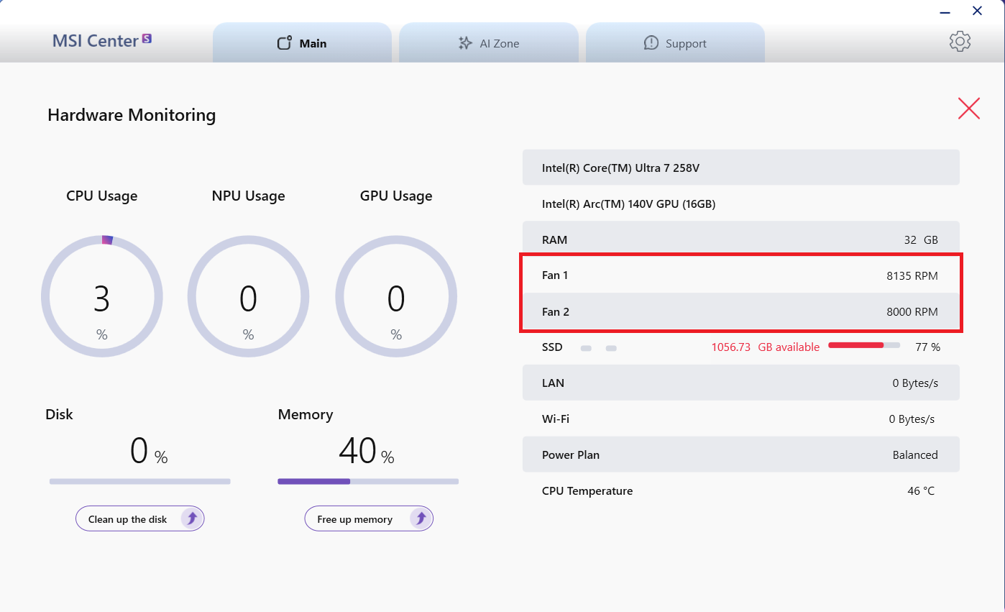Click the Main tab icon

pyautogui.click(x=285, y=43)
